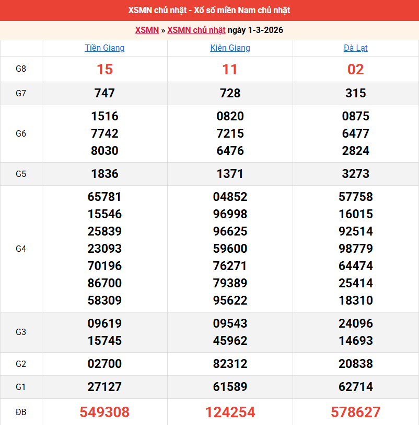Image resolution: width=419 pixels, height=425 pixels.
Task: Open the Đà Lạt province link
Action: click(x=355, y=48)
